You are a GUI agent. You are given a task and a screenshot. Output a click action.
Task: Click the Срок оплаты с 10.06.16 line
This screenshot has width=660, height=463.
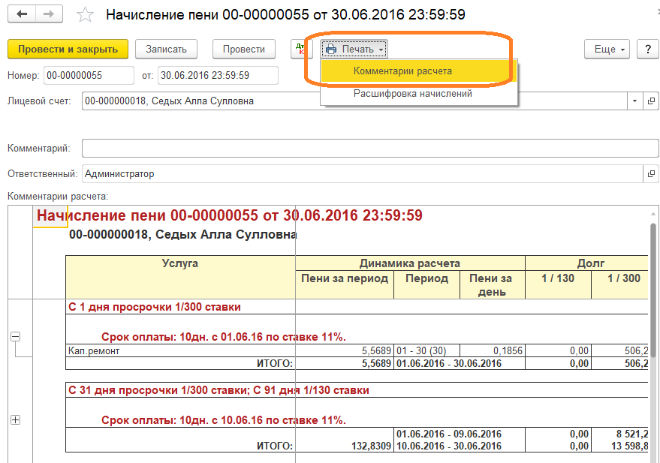tap(224, 420)
